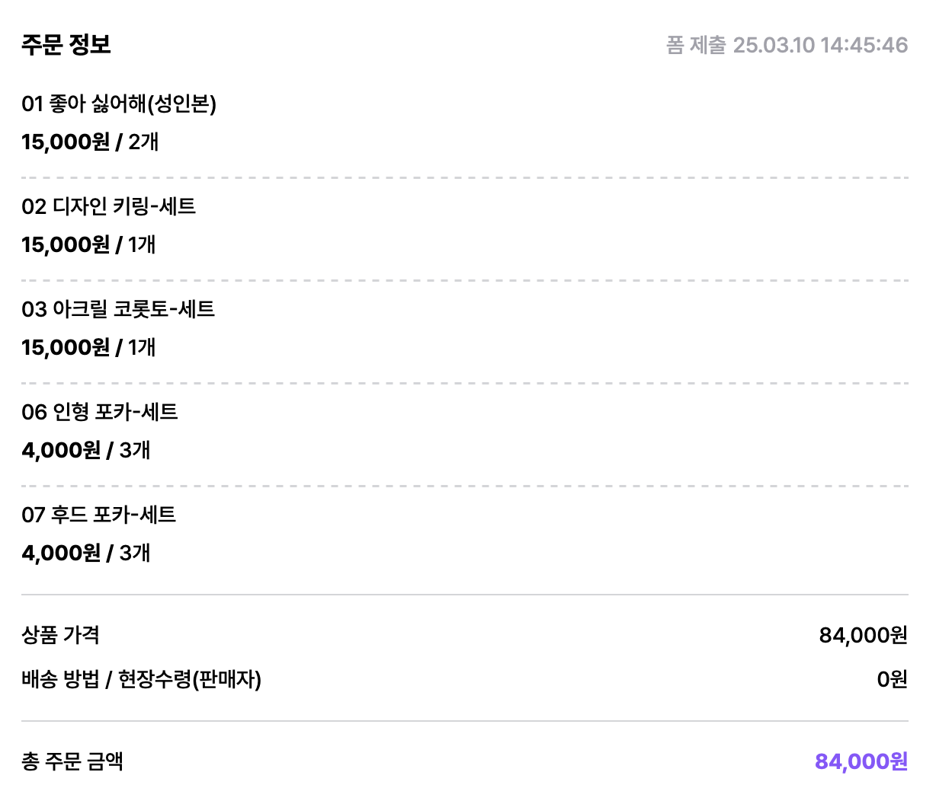Viewport: 936px width, 804px height.
Task: Click the 4,000원 / 3개 under 후드 포카-세트
Action: (x=86, y=553)
